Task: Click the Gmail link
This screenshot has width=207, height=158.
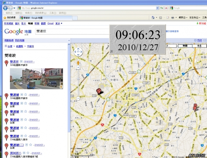Action: (x=50, y=23)
